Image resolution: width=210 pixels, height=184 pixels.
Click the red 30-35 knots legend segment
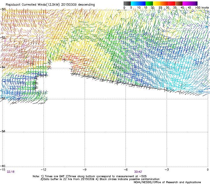point(171,3)
